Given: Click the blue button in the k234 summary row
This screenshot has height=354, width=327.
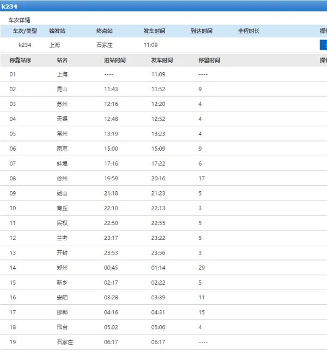Looking at the screenshot, I should click(x=323, y=45).
